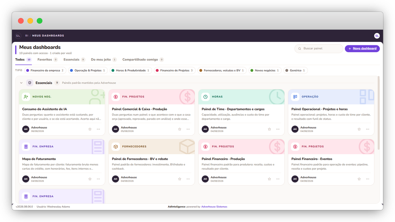Filter by Novos negócios type
395x222 pixels.
265,71
